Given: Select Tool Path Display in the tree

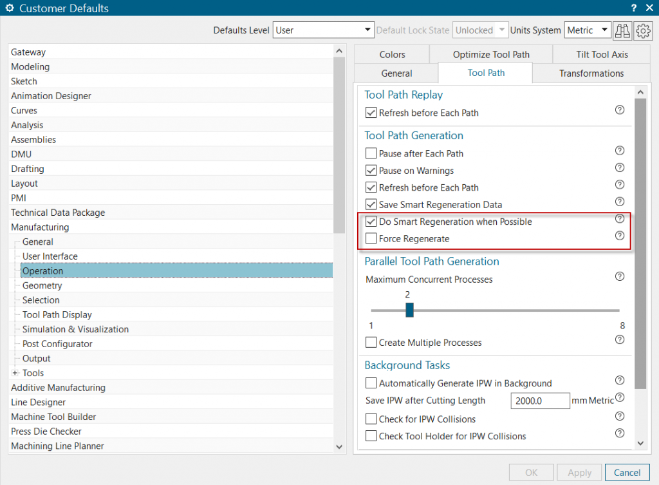Looking at the screenshot, I should click(x=57, y=314).
